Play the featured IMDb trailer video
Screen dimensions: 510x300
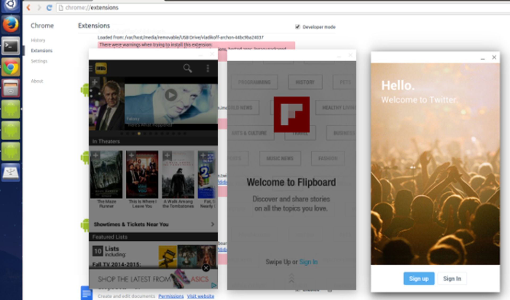171,95
